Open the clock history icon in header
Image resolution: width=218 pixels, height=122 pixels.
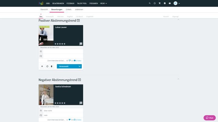154,3
